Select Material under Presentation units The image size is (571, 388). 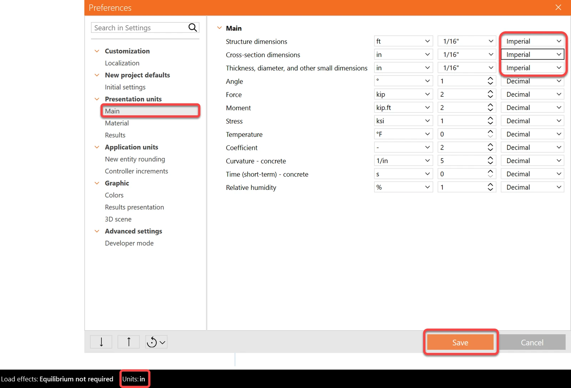click(x=117, y=123)
